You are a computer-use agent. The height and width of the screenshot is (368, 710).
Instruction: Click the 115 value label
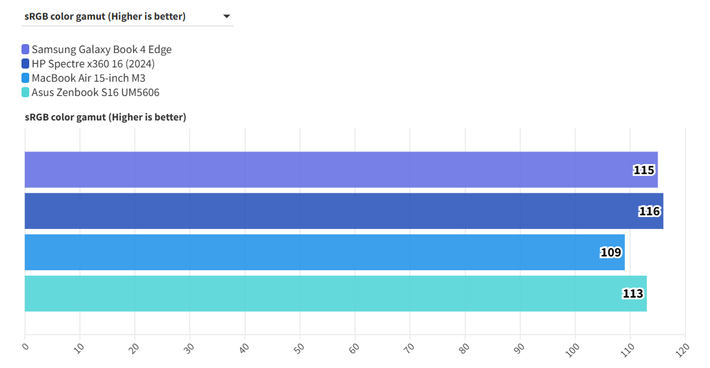coord(644,171)
